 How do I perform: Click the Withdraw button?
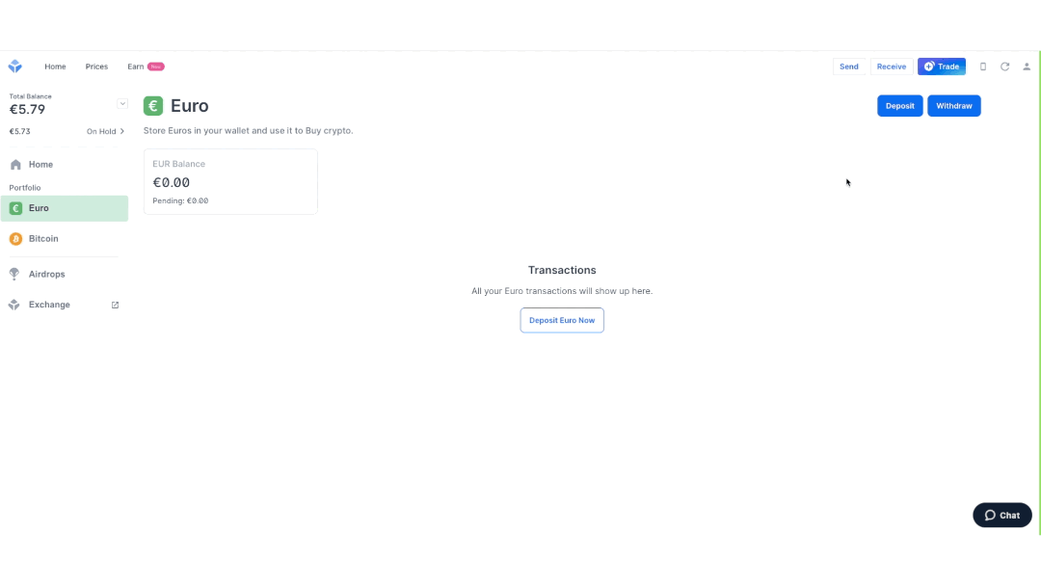(x=953, y=105)
